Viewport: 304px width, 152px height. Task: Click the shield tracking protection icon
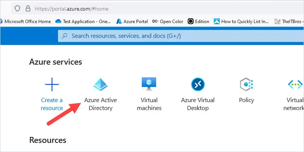[17, 9]
